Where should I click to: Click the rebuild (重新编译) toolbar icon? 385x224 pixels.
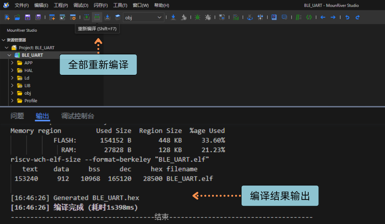click(x=97, y=17)
